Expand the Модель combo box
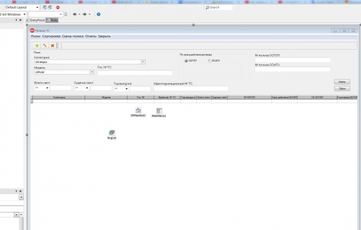Image resolution: width=361 pixels, height=230 pixels. (91, 72)
